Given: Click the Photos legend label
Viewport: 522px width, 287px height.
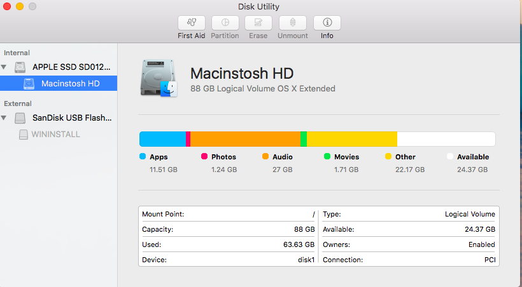Looking at the screenshot, I should coord(223,157).
